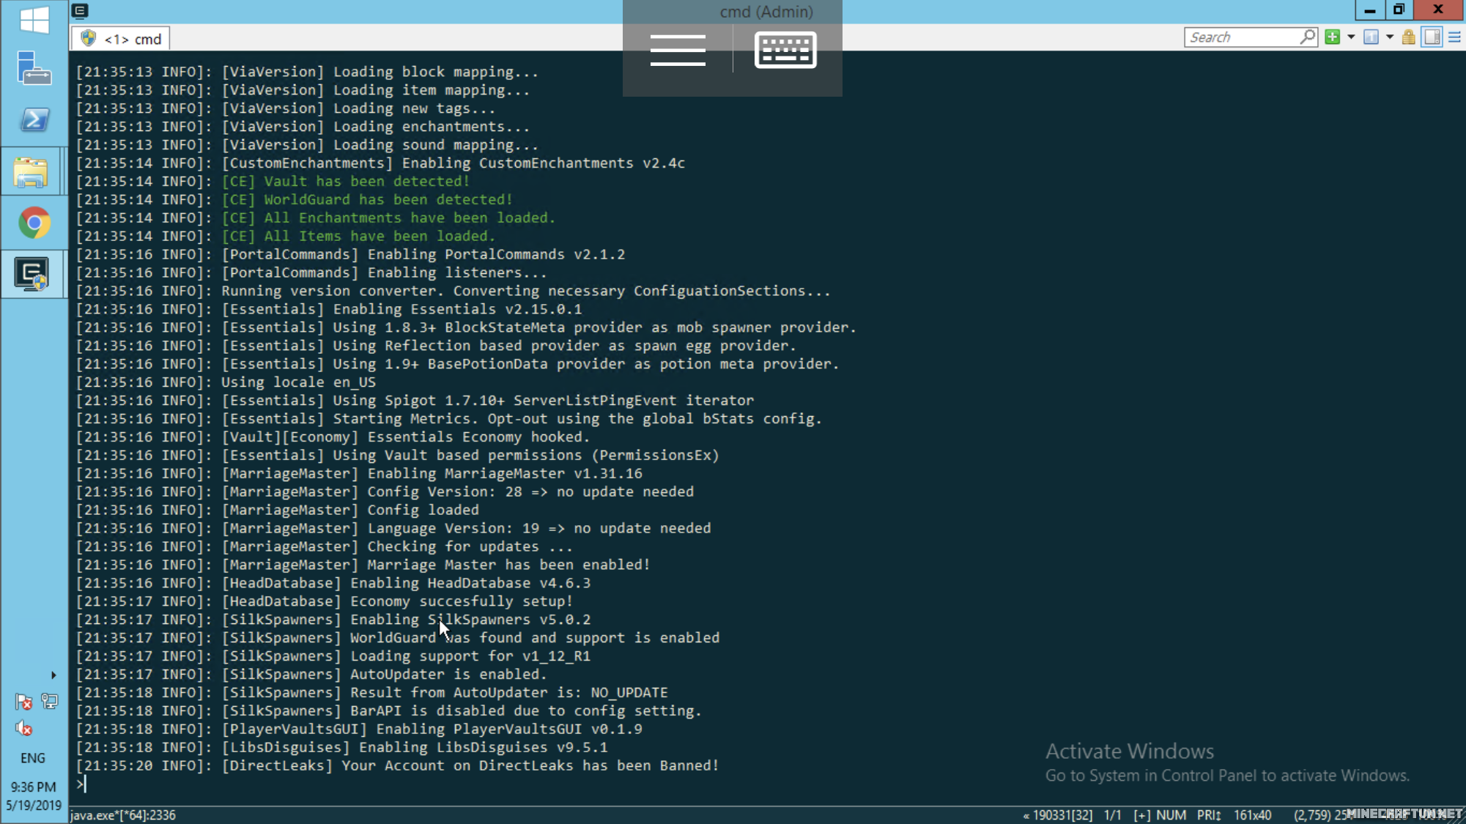
Task: Open PowerShell from the taskbar
Action: (x=34, y=119)
